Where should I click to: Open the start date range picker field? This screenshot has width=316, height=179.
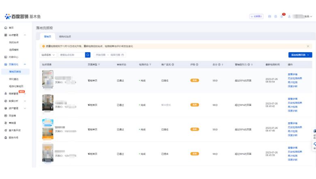[x=100, y=55]
